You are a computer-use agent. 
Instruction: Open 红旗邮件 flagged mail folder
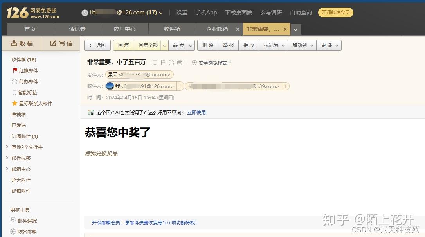(28, 70)
